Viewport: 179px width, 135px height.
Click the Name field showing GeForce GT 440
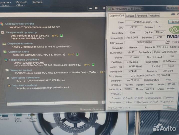pyautogui.click(x=146, y=22)
